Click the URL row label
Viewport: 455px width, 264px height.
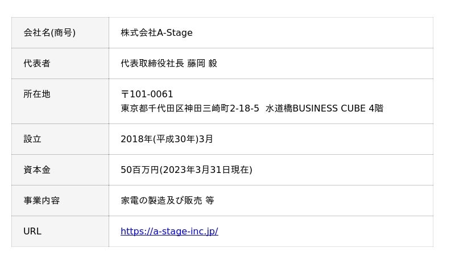[x=32, y=231]
